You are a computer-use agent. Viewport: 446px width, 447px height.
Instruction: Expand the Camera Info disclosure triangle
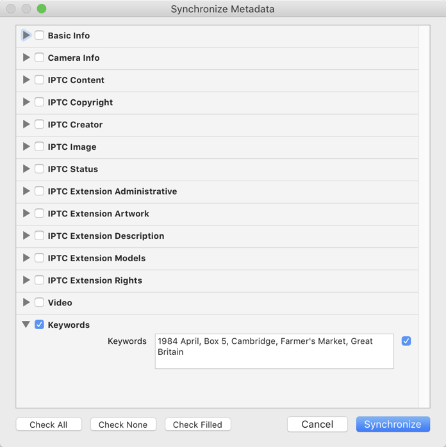(x=26, y=58)
